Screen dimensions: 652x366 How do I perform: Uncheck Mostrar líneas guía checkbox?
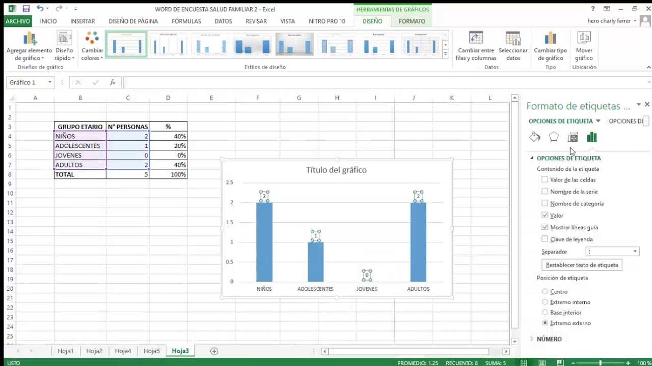click(545, 227)
